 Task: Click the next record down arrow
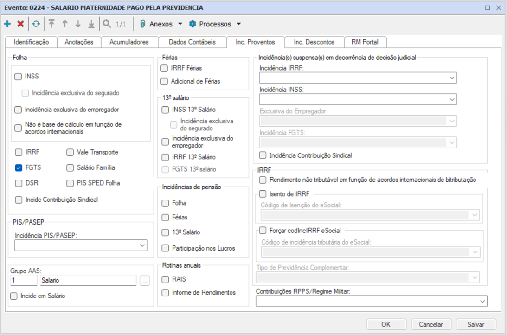(78, 24)
